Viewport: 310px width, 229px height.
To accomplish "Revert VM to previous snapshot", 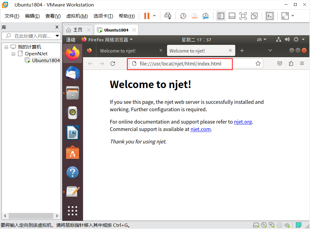I will pos(194,16).
